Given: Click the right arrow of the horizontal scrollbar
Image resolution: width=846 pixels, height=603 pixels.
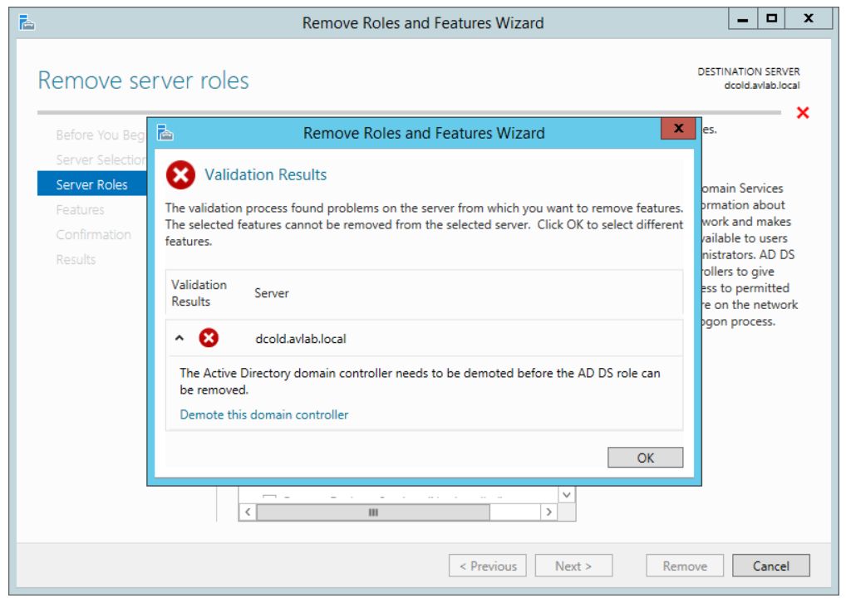Looking at the screenshot, I should tap(548, 512).
